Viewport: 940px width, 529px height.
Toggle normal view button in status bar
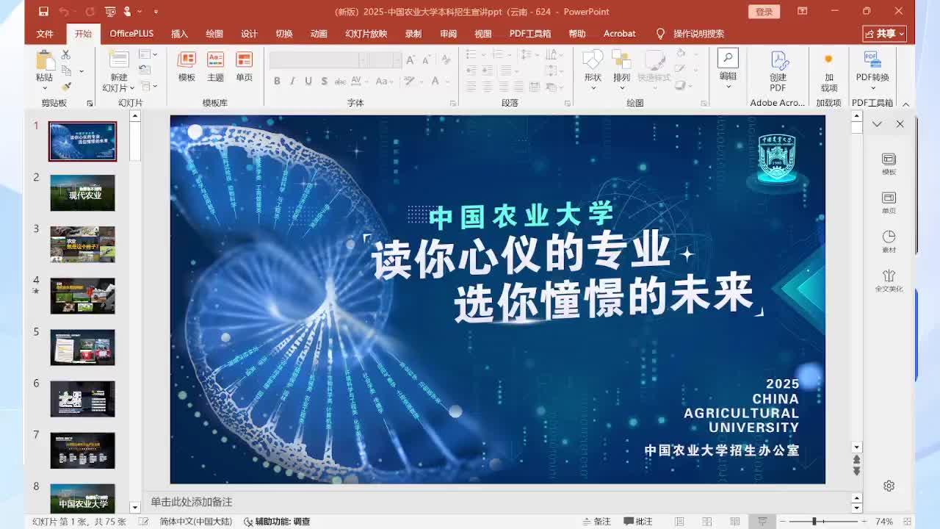coord(679,522)
